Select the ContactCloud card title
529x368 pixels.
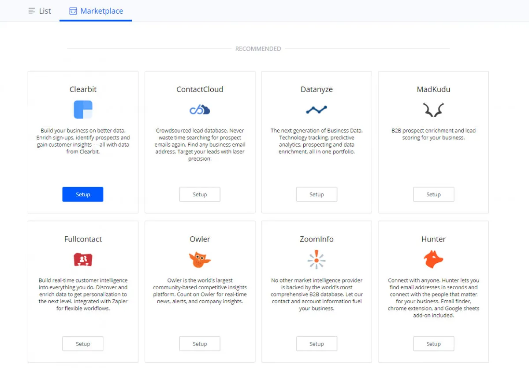point(200,89)
